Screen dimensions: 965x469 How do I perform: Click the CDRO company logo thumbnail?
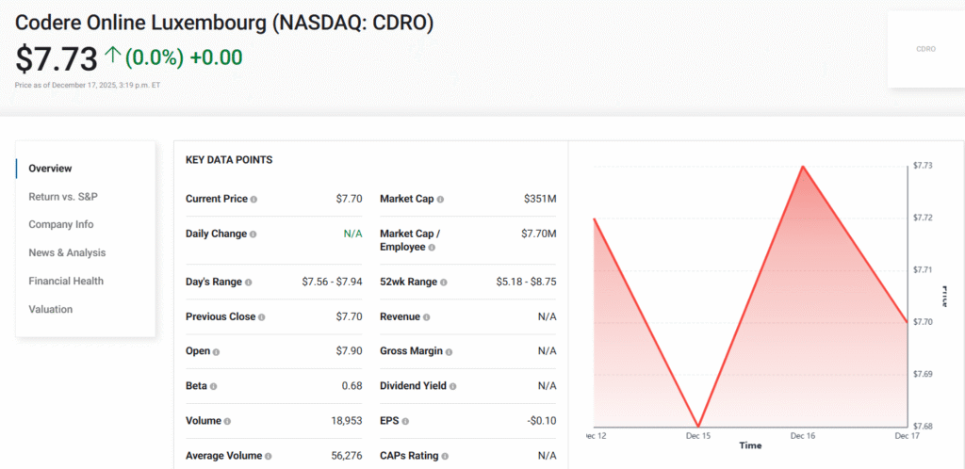[925, 49]
